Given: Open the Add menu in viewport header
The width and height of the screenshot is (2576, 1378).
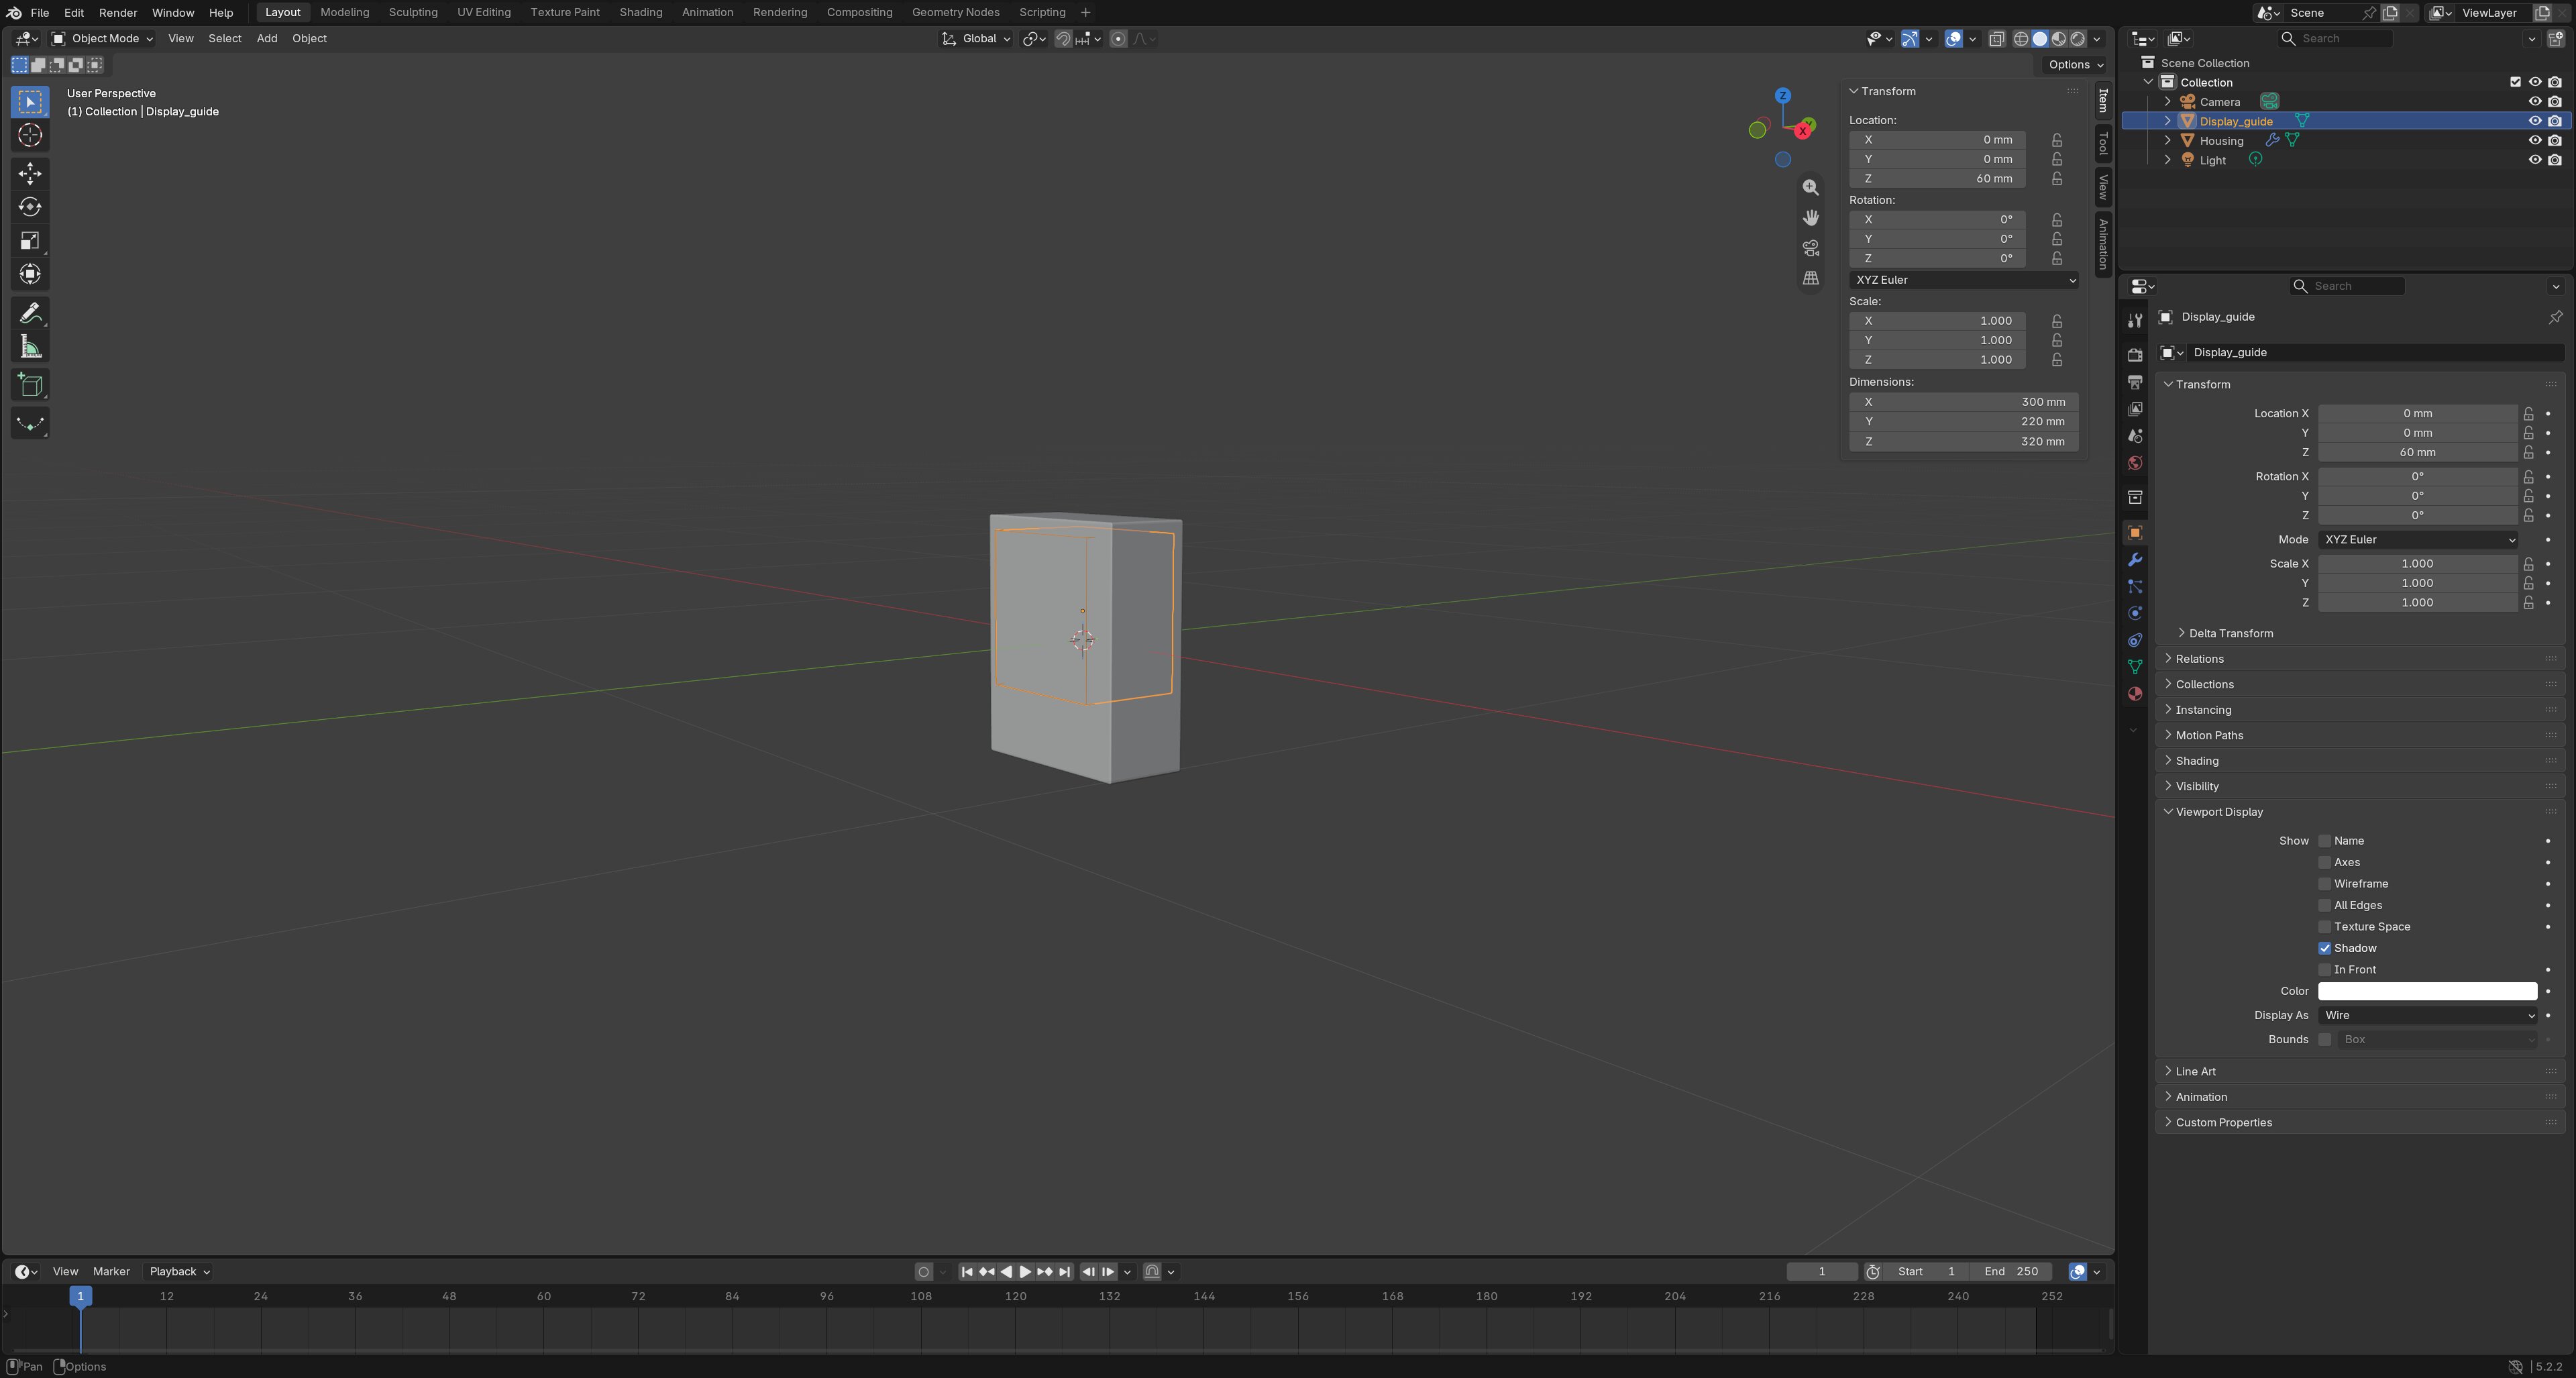Looking at the screenshot, I should [x=267, y=38].
